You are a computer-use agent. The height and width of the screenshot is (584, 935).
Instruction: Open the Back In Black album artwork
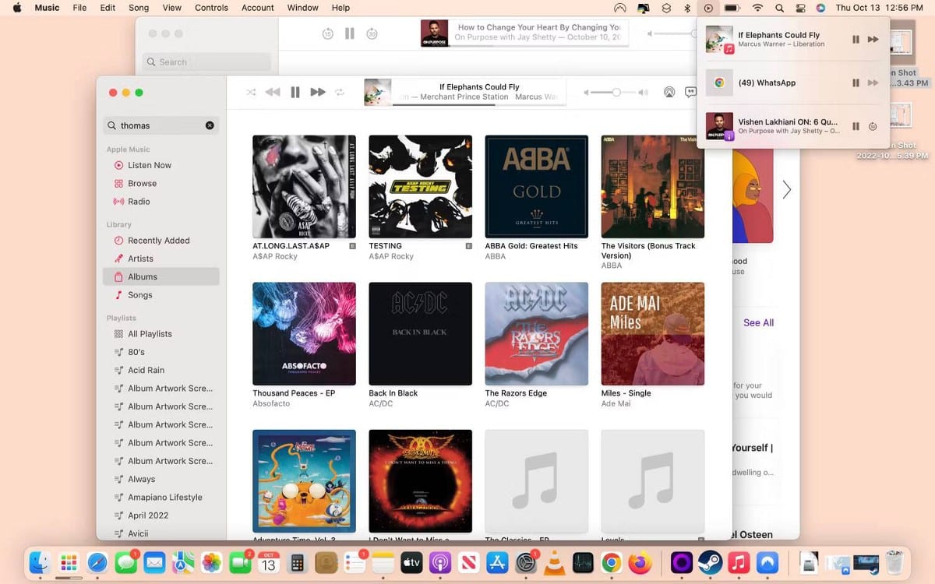[x=420, y=334]
